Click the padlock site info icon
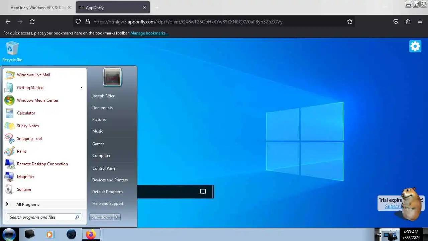The image size is (428, 241). coord(88,22)
